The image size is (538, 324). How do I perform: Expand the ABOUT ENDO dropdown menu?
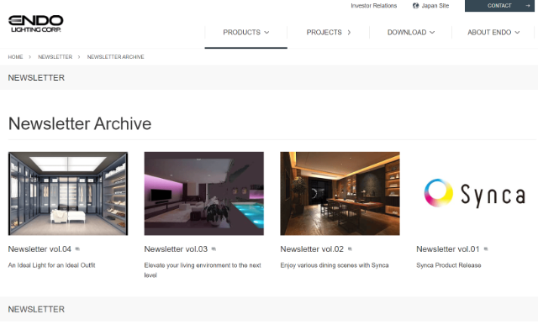point(493,32)
